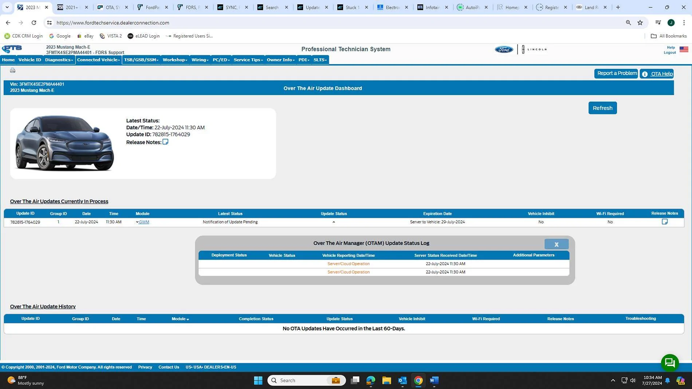Open Outlook from taskbar
Image resolution: width=692 pixels, height=389 pixels.
402,380
